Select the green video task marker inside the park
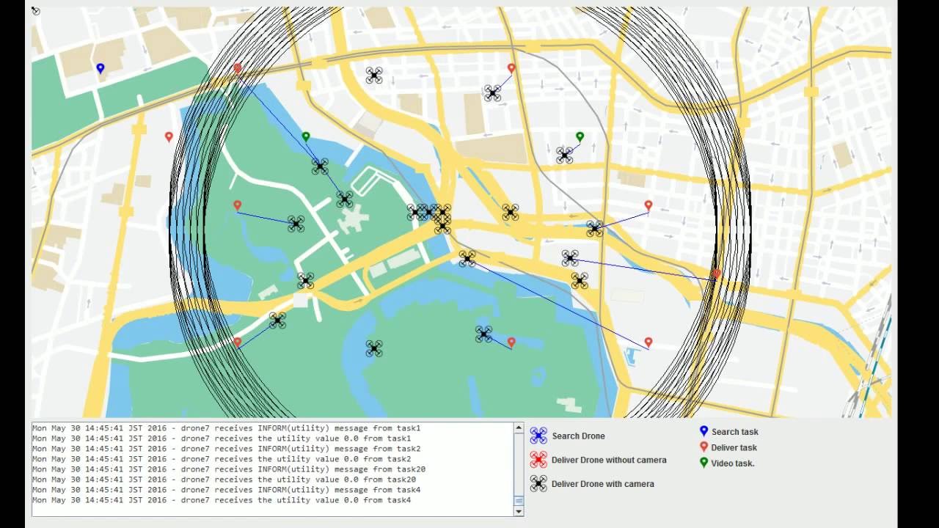939x528 pixels. [x=306, y=136]
